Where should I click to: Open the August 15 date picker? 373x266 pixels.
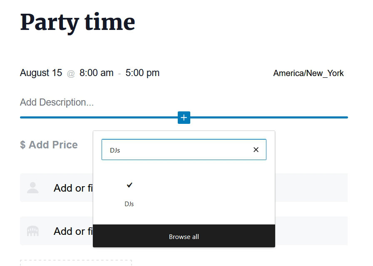click(x=41, y=73)
